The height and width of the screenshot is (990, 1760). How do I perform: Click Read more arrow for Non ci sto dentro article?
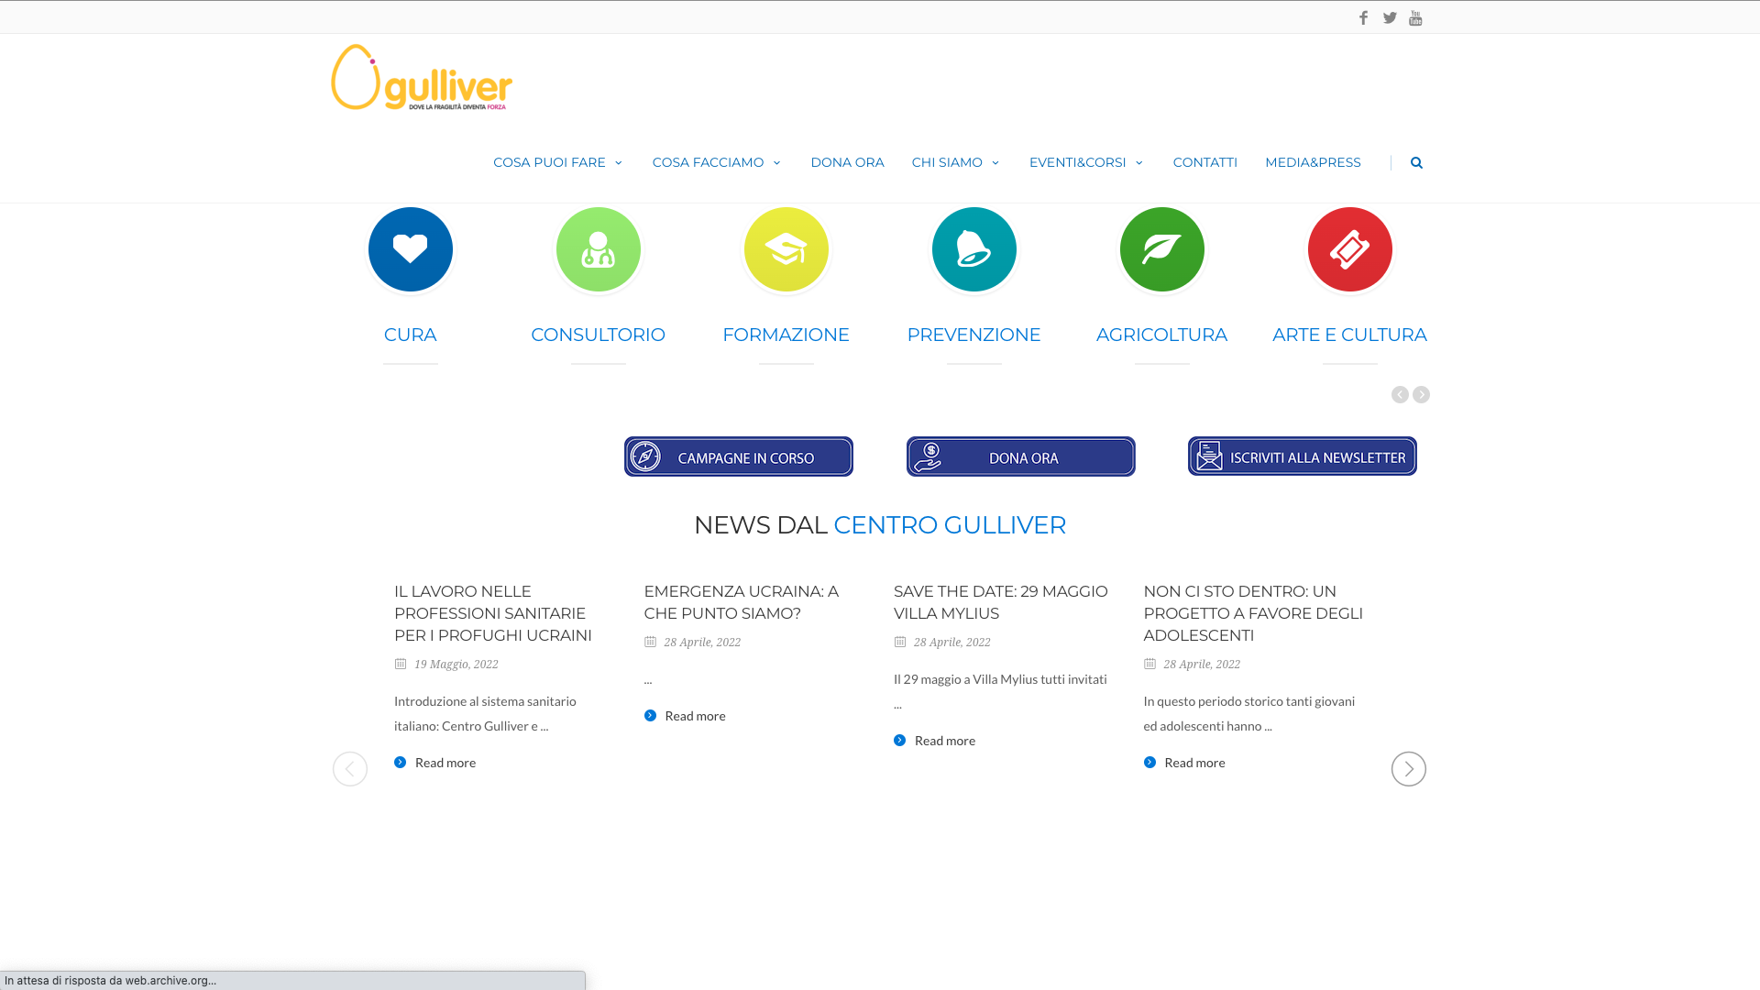(1149, 763)
